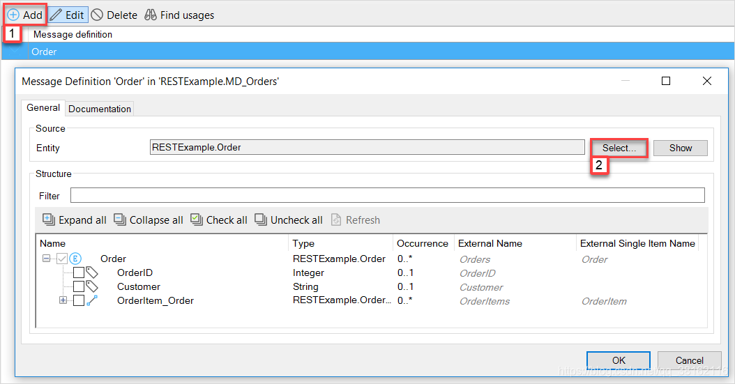Click the OK button
The width and height of the screenshot is (735, 384).
pyautogui.click(x=619, y=360)
